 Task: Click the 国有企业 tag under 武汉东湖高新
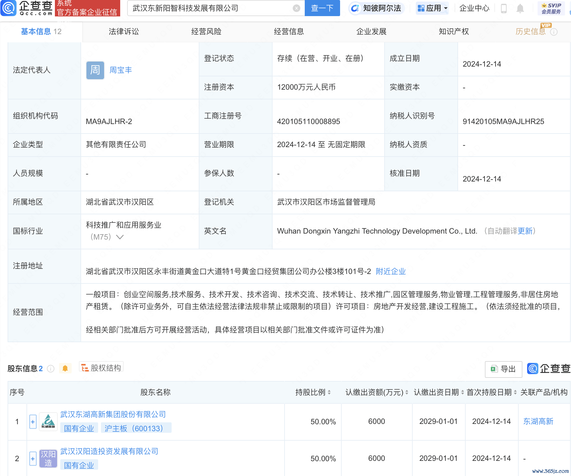[x=79, y=428]
